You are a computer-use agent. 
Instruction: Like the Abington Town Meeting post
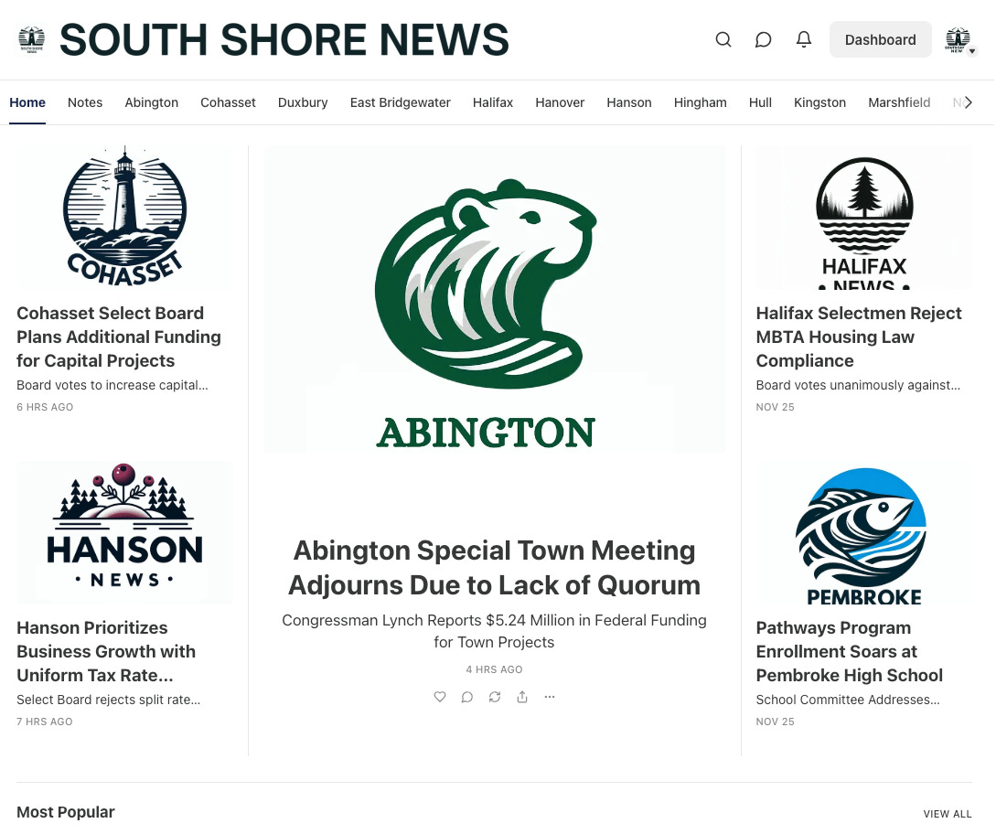click(440, 697)
